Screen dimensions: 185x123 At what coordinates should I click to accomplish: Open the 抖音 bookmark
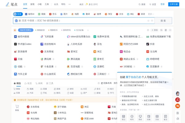(x=150, y=44)
